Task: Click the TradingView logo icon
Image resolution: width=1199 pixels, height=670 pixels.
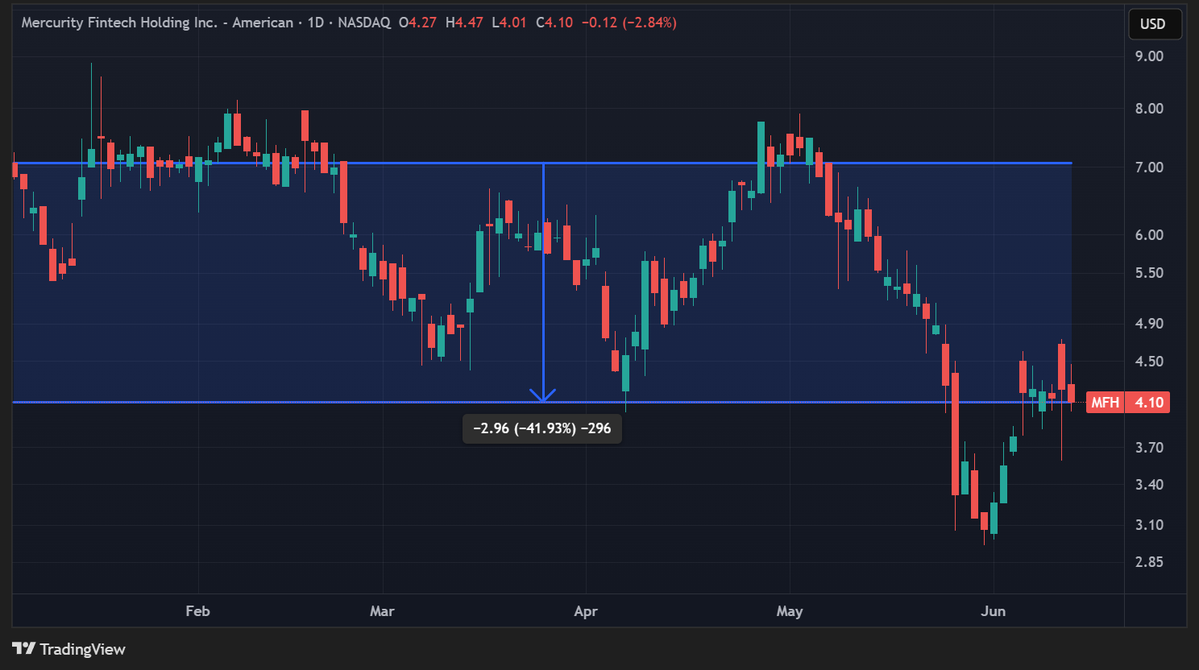Action: coord(23,649)
